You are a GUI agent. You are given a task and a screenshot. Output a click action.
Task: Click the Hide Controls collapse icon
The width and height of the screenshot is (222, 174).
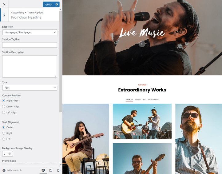click(x=4, y=170)
